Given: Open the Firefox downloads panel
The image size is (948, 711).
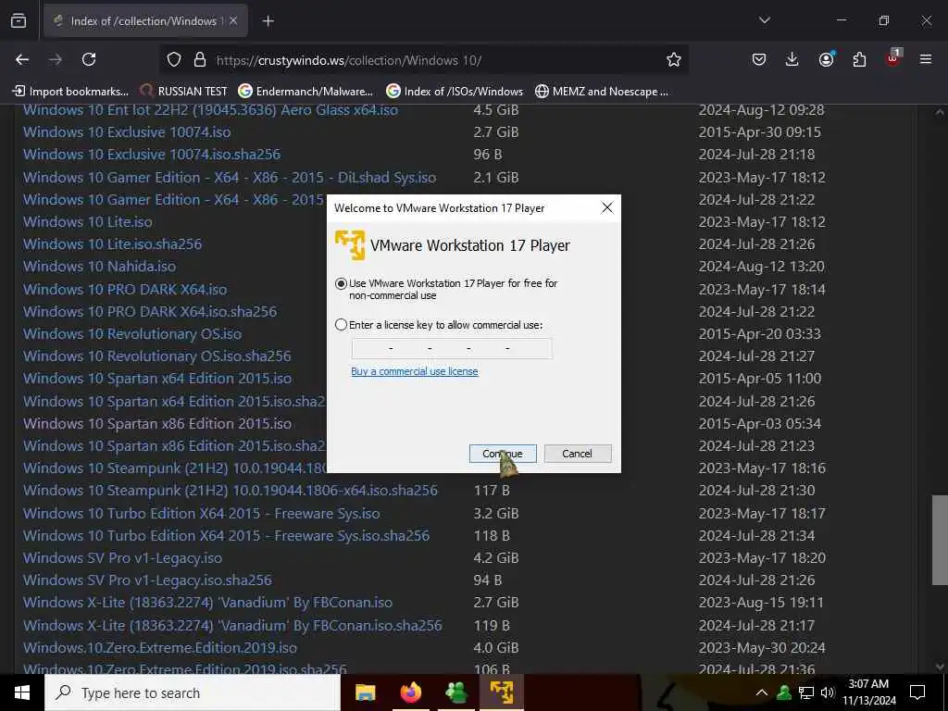Looking at the screenshot, I should click(x=792, y=59).
